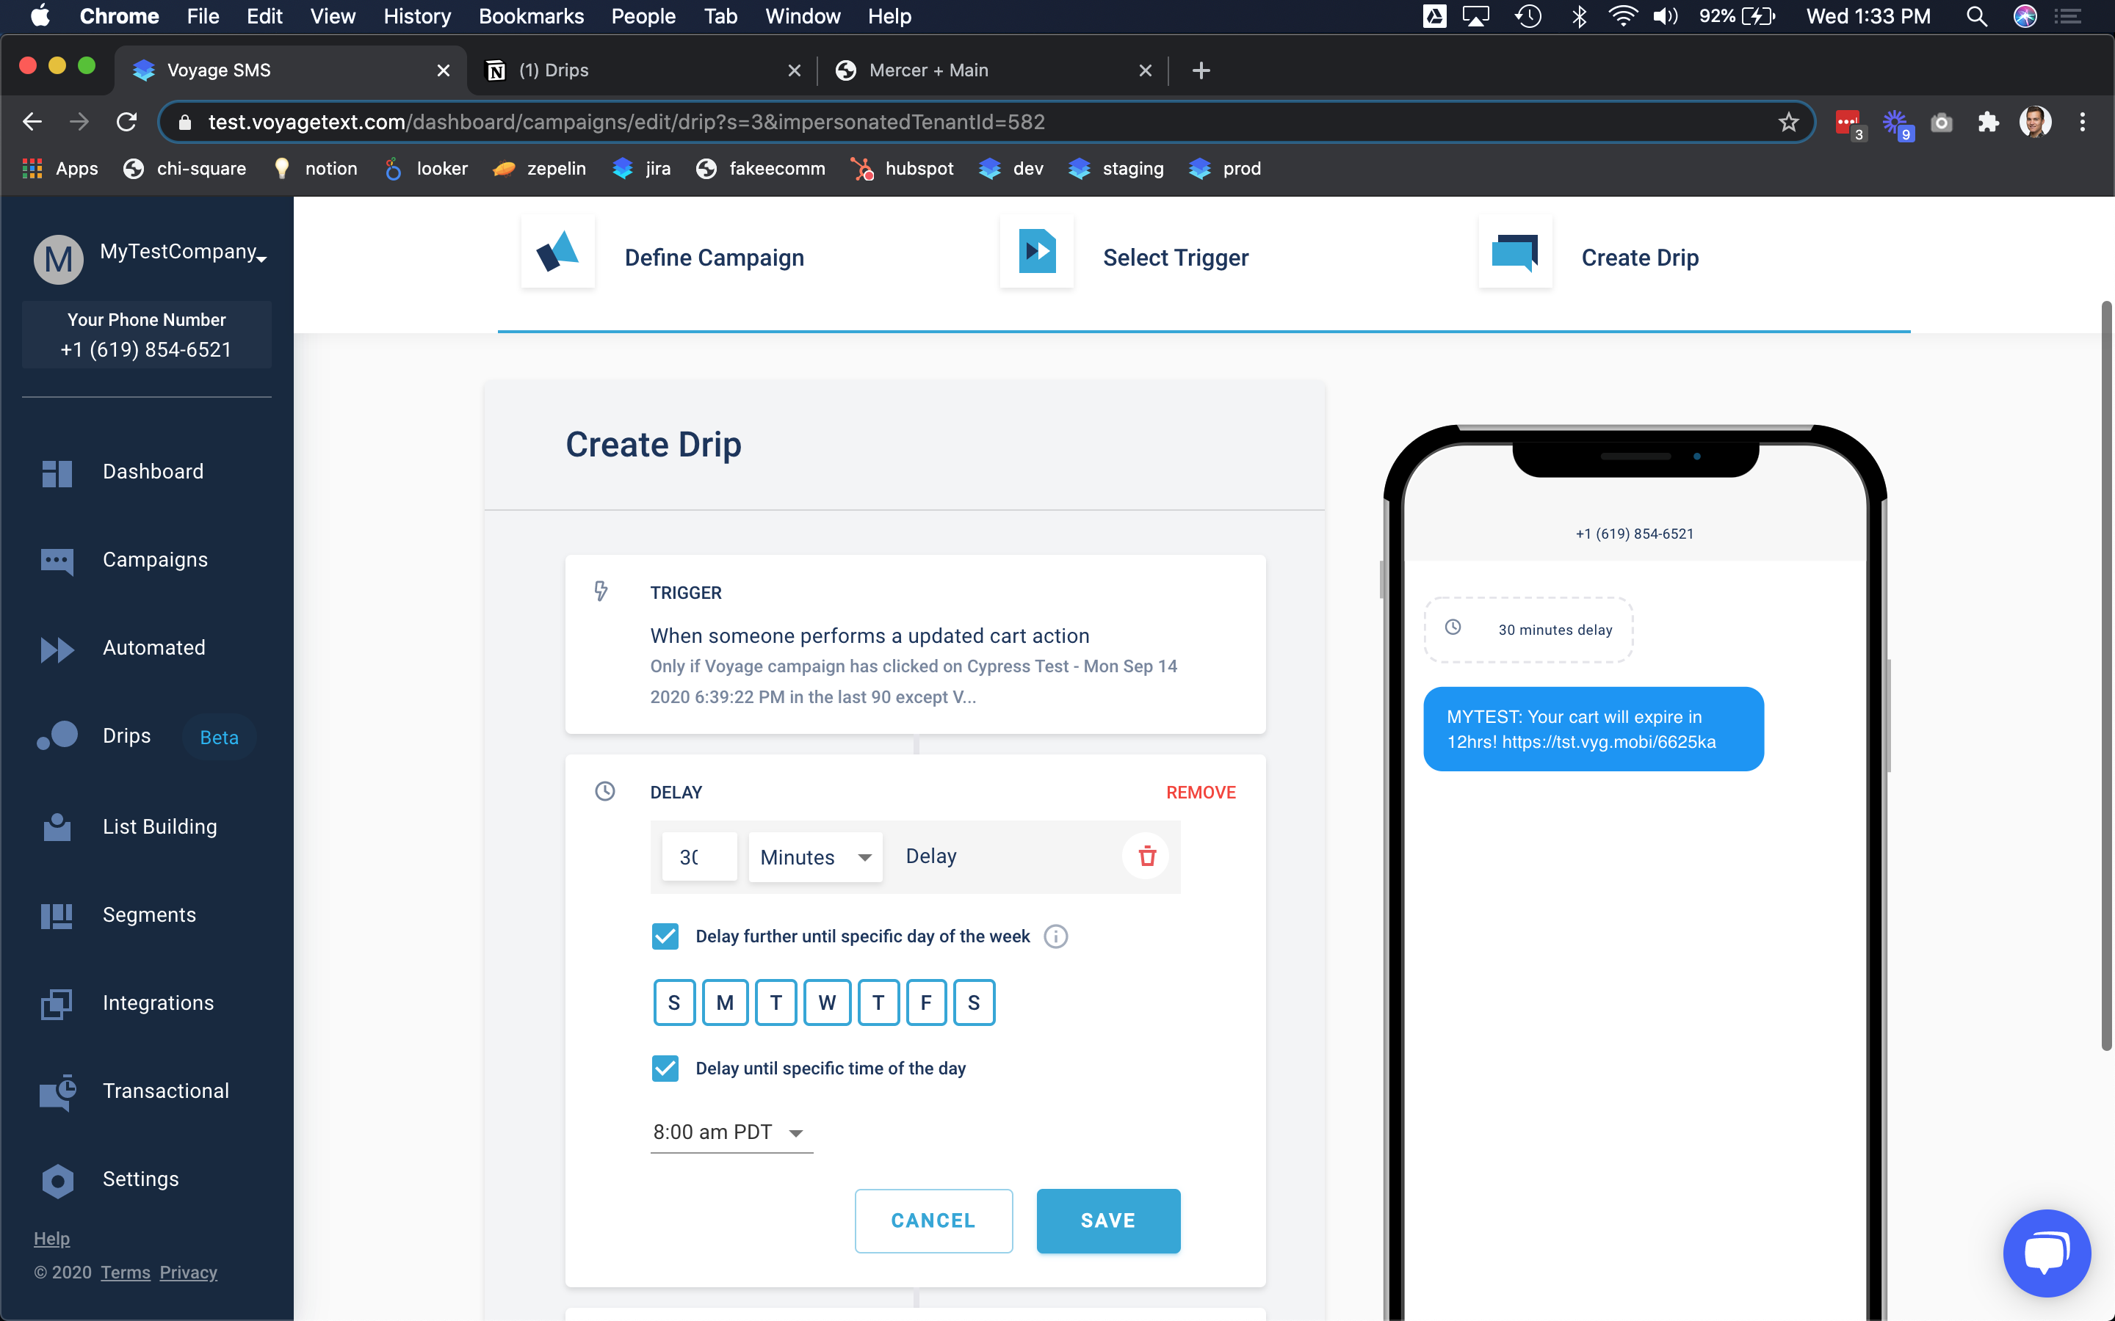
Task: Click REMOVE on the Delay card
Action: (1201, 793)
